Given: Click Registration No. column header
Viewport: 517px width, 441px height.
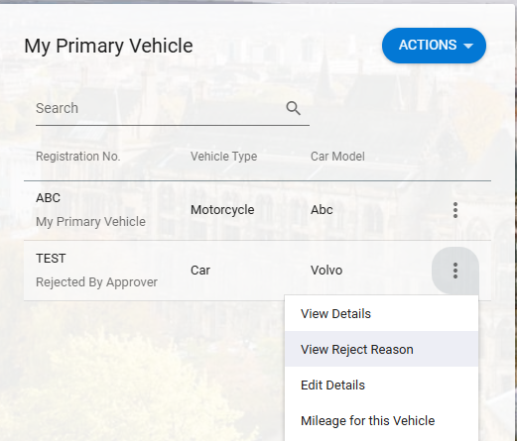Looking at the screenshot, I should point(77,157).
